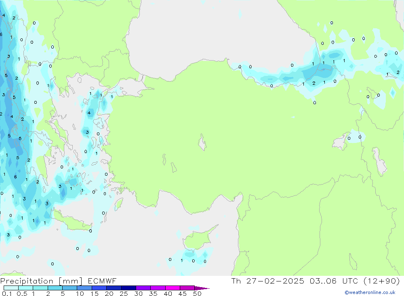Click the '50' legend scale label

[198, 294]
